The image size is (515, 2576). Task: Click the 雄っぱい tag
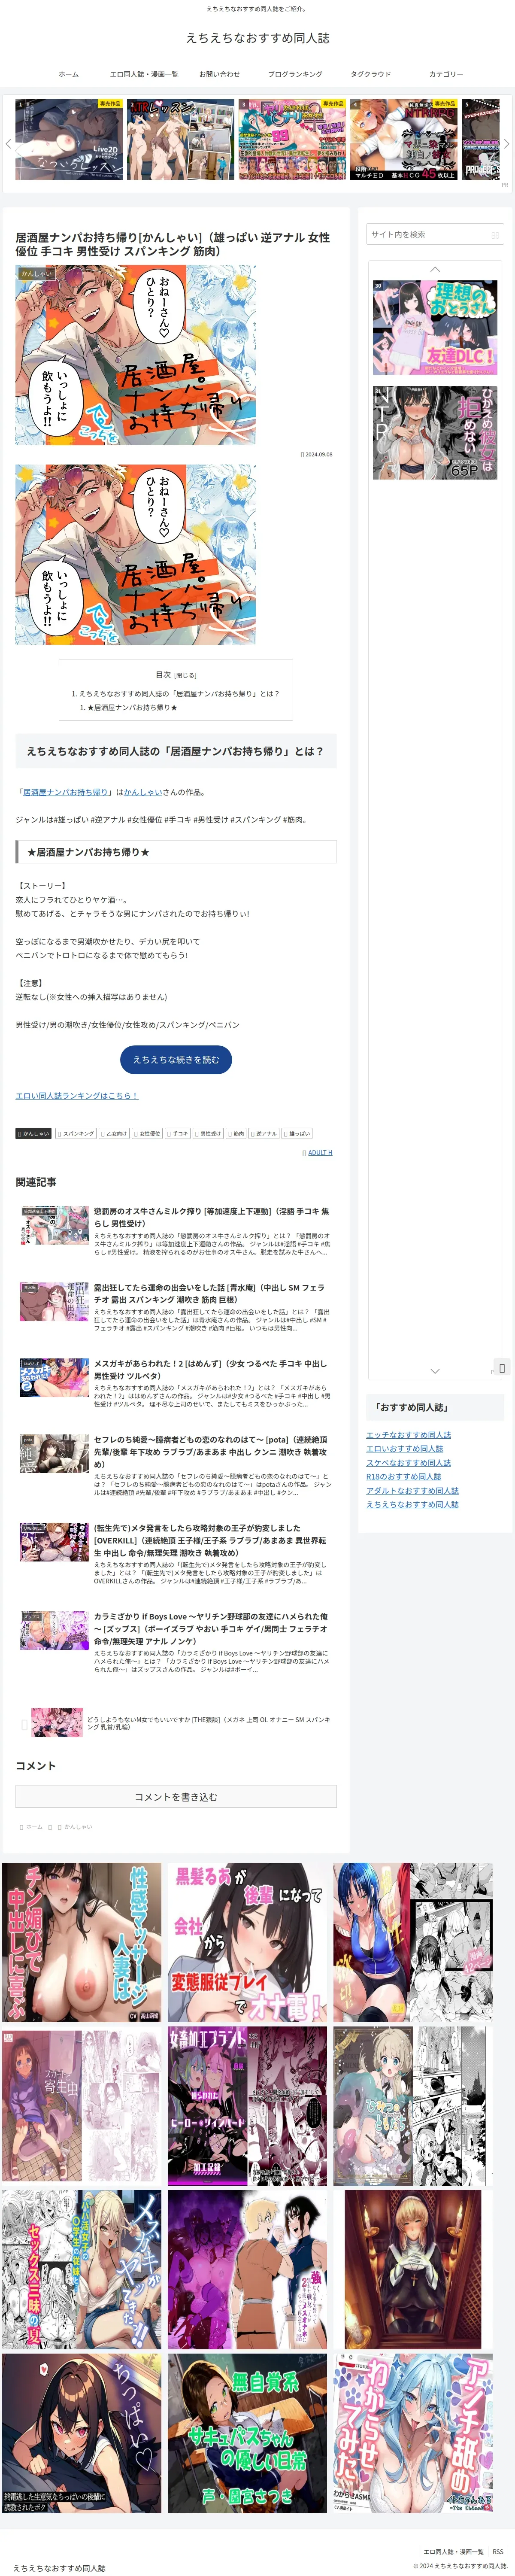click(297, 1133)
